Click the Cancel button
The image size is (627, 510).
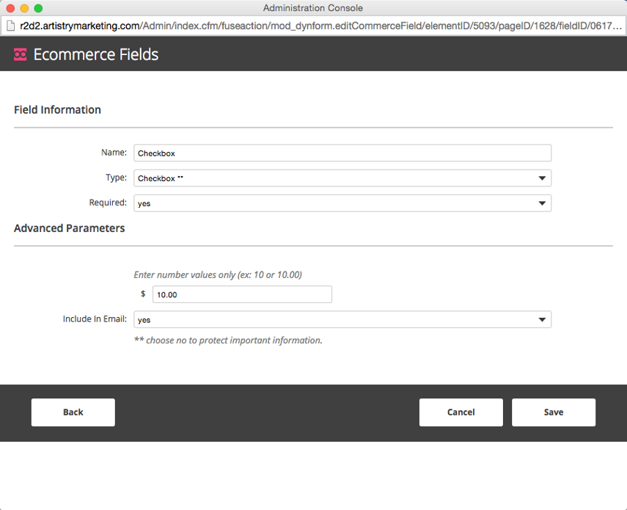(461, 412)
